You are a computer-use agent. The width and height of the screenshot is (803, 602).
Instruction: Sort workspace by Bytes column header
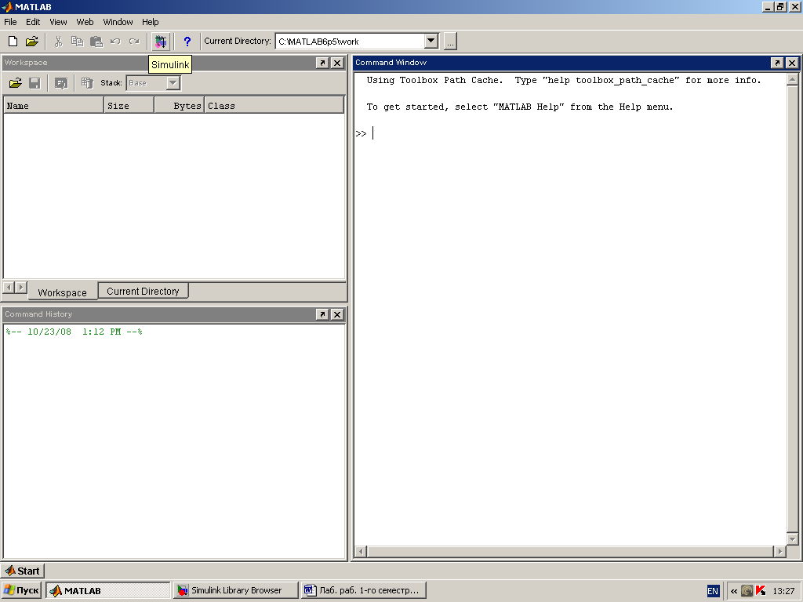coord(180,106)
